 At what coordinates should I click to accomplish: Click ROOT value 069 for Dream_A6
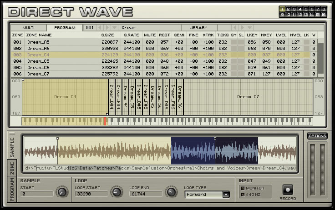tap(164, 49)
